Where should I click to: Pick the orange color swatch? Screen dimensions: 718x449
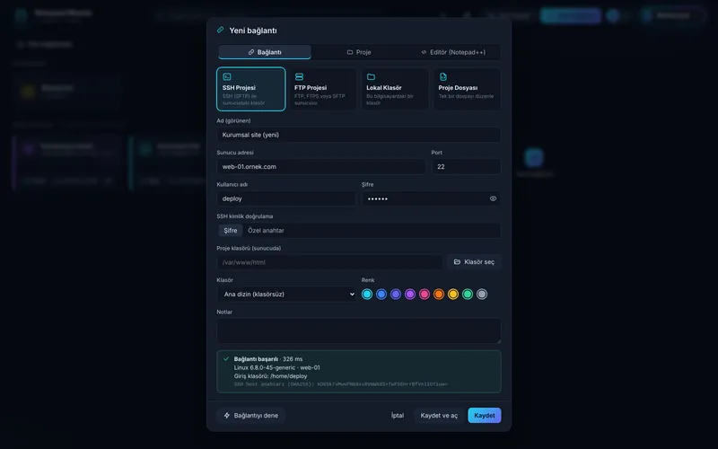(x=439, y=295)
